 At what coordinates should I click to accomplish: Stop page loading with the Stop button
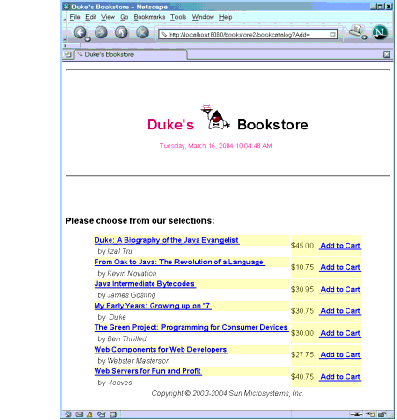(x=142, y=33)
